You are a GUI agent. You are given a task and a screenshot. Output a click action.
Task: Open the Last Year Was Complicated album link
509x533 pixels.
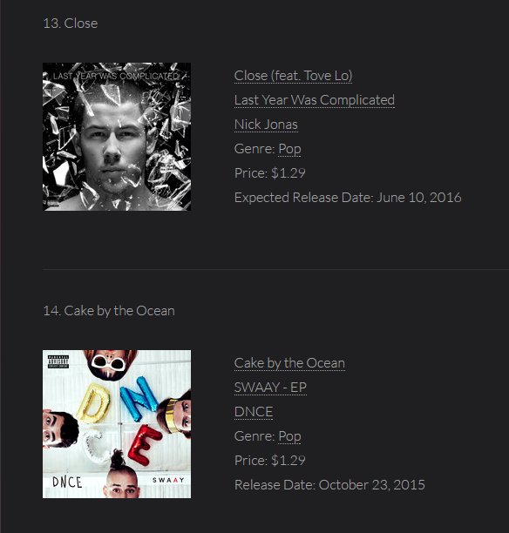coord(315,100)
